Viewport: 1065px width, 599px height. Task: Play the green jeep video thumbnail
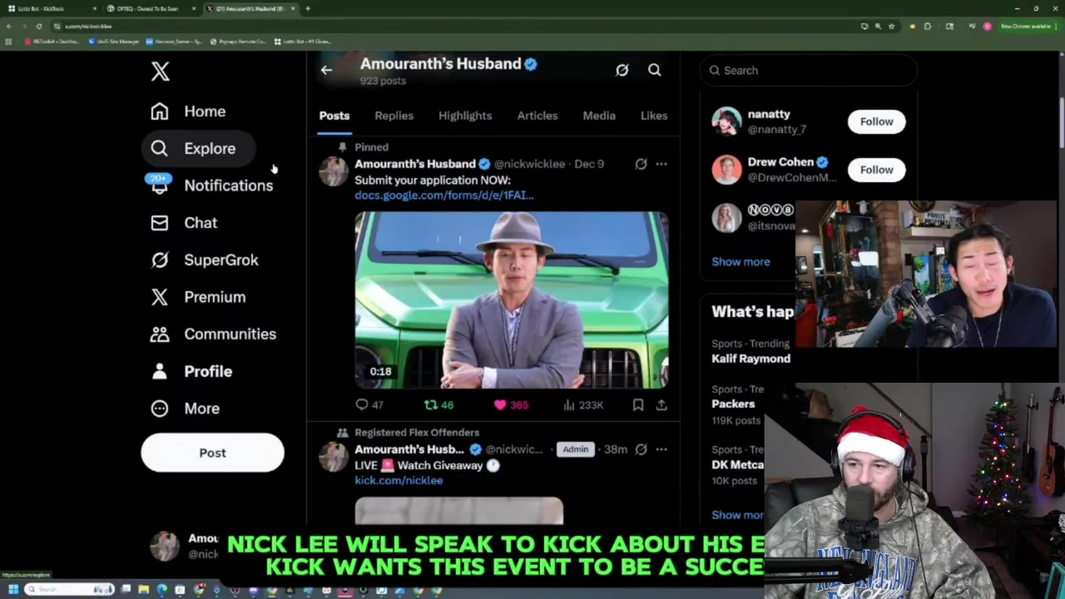(512, 300)
